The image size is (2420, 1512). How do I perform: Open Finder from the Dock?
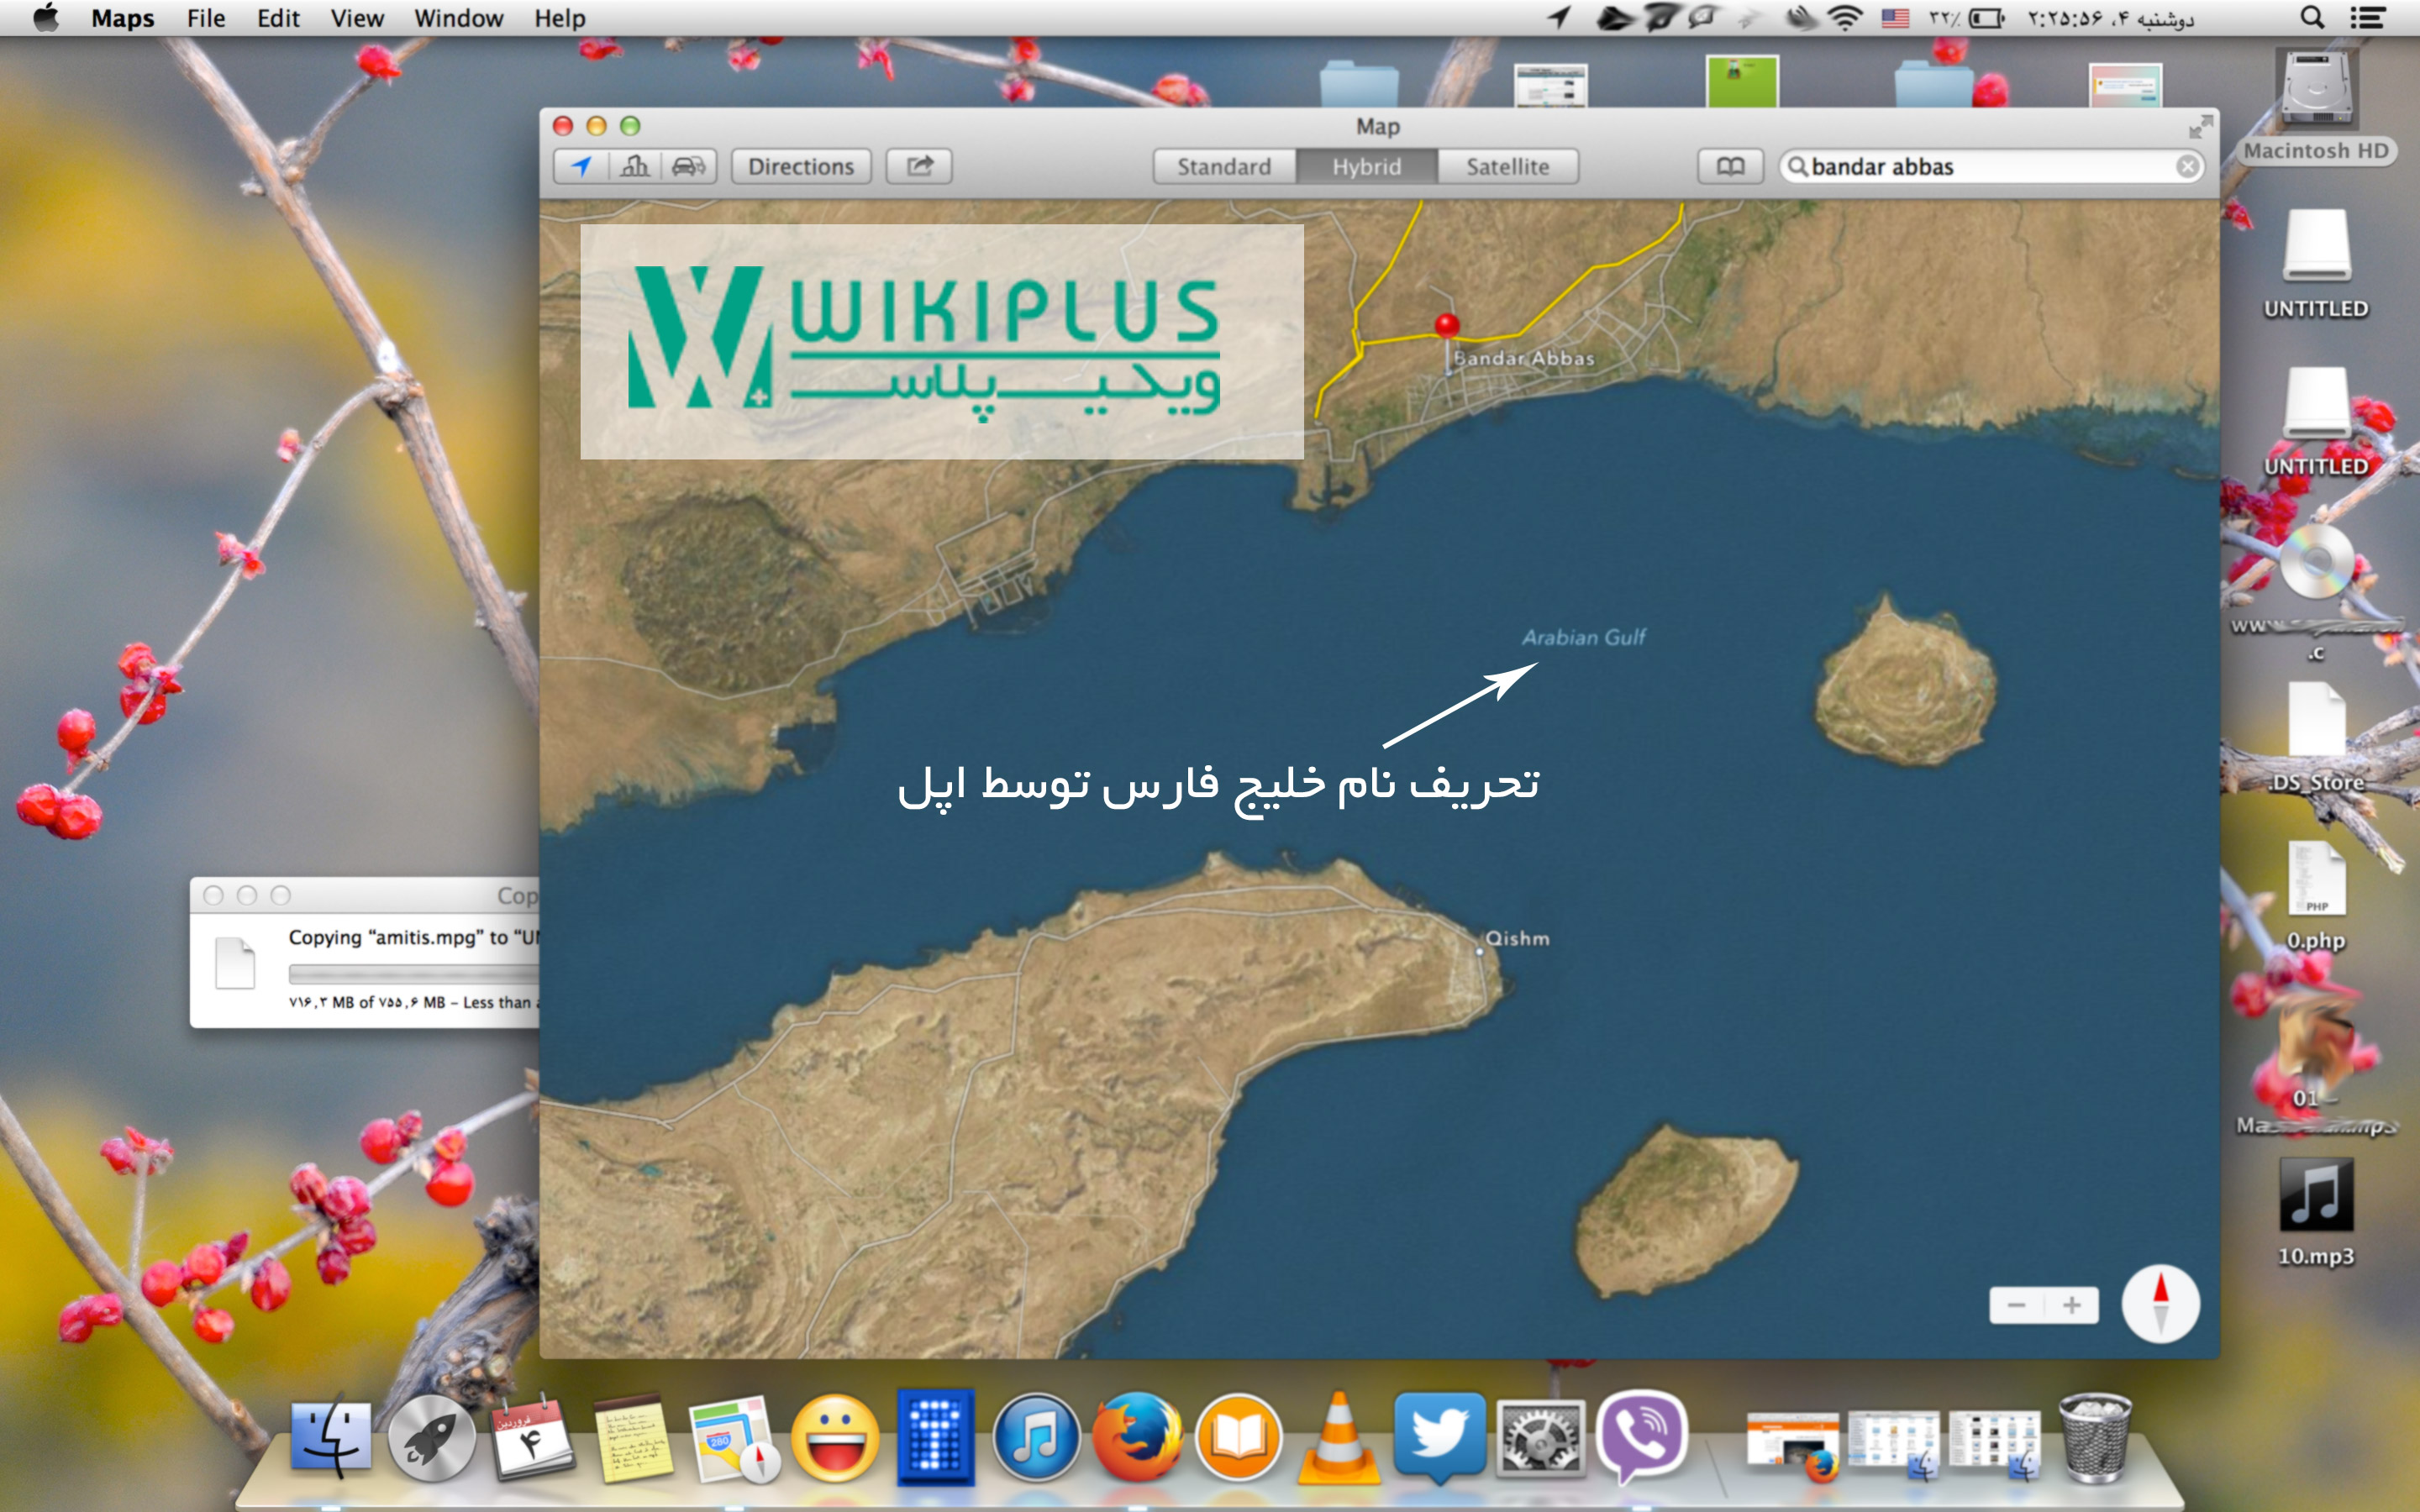[x=331, y=1436]
